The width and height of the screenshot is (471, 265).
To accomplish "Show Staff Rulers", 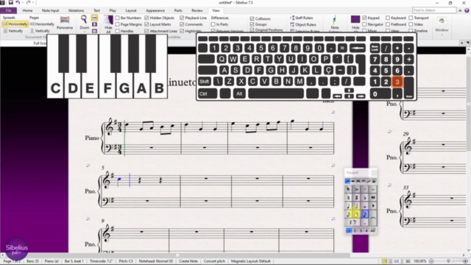I will click(x=301, y=18).
